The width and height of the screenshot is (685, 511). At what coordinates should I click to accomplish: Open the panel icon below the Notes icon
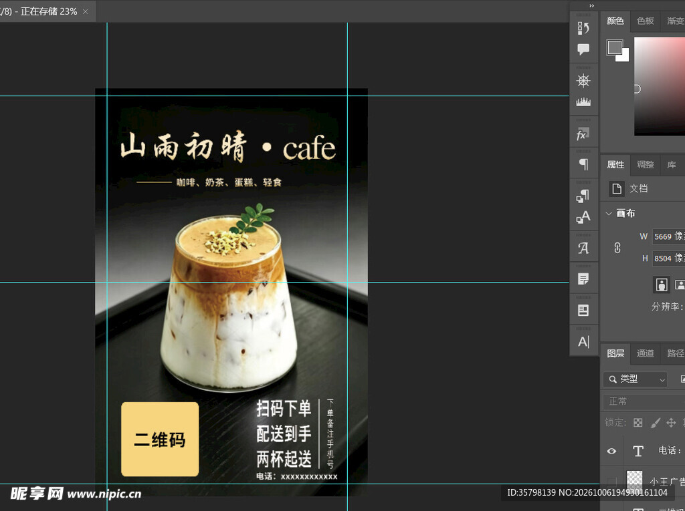coord(583,310)
